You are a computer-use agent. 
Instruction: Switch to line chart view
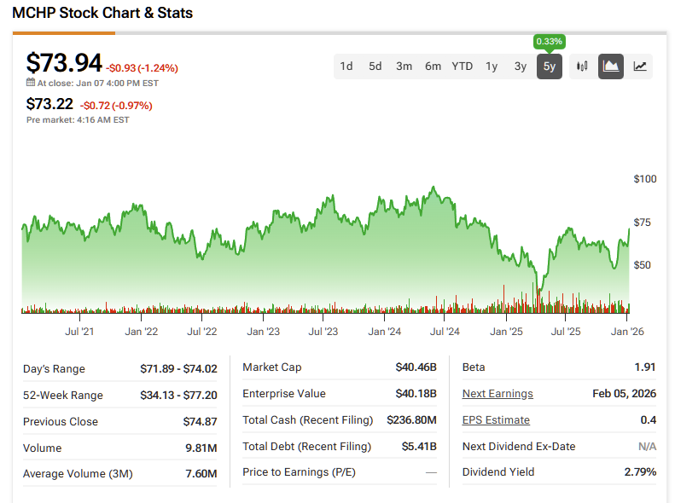click(640, 66)
